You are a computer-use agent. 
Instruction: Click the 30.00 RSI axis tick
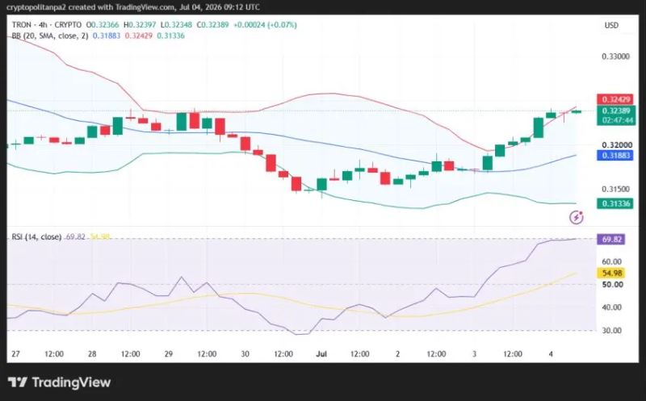[611, 330]
